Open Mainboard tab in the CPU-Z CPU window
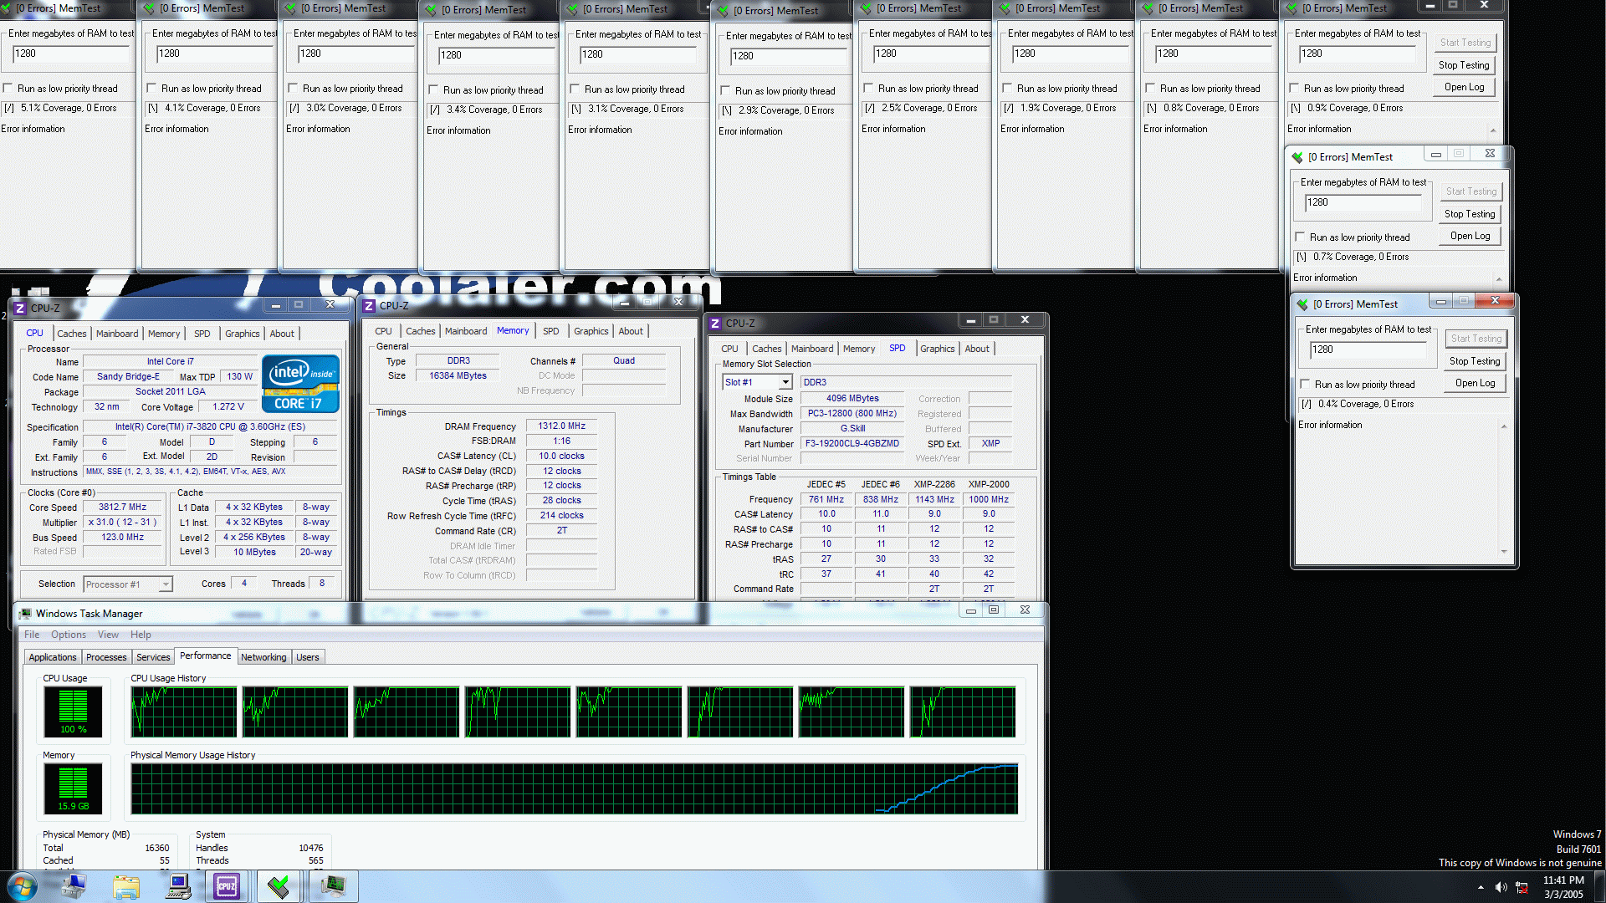This screenshot has width=1606, height=903. coord(117,334)
